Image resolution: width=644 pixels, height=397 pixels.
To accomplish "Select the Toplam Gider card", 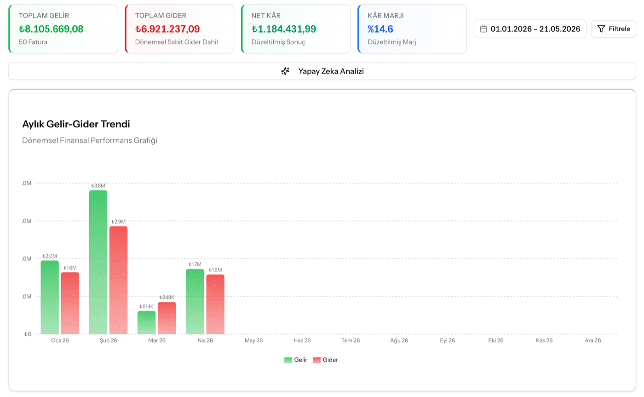I will [x=179, y=29].
